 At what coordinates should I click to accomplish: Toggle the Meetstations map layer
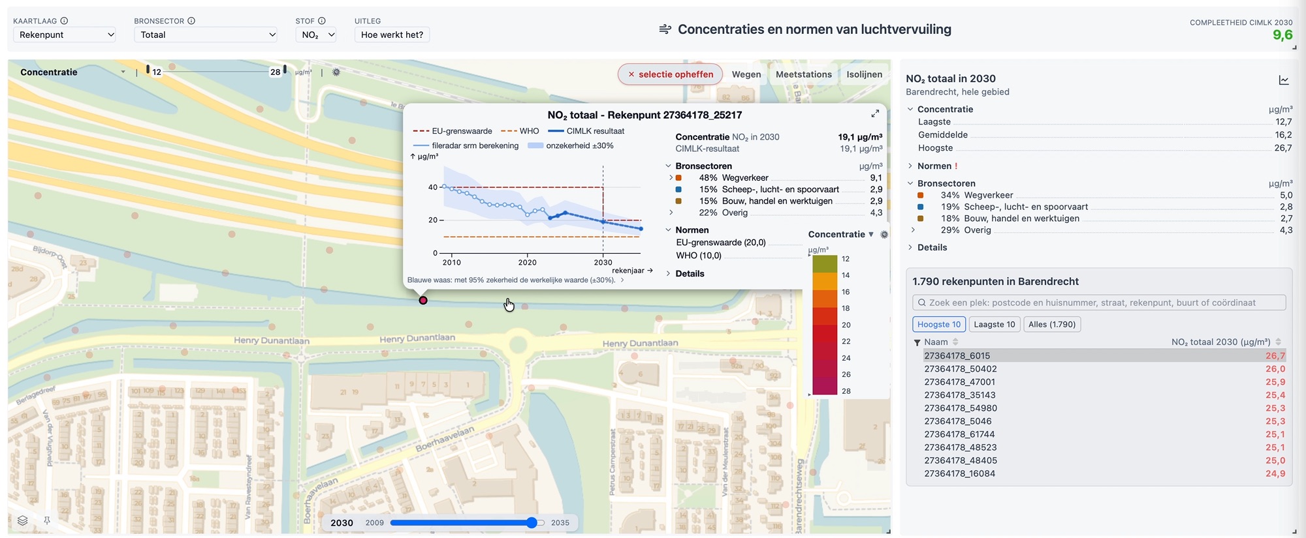point(804,74)
